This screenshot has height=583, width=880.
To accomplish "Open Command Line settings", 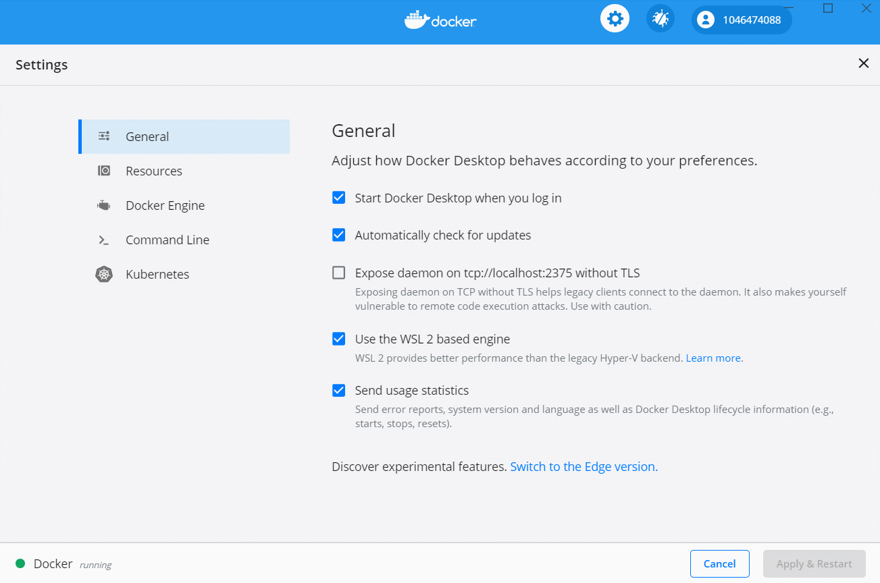I will click(184, 240).
